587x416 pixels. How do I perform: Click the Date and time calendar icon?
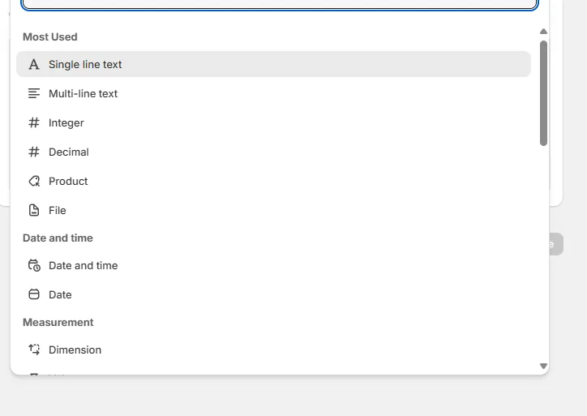[x=34, y=265]
